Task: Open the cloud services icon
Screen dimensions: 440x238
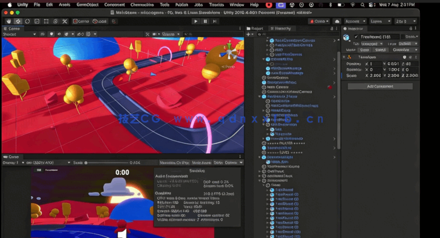Action: pos(337,21)
